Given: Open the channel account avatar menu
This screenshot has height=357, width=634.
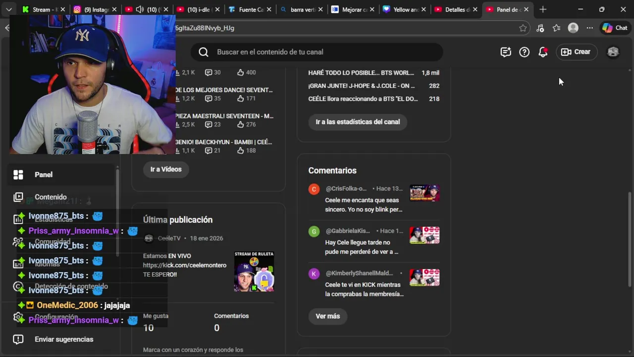Looking at the screenshot, I should [x=613, y=52].
